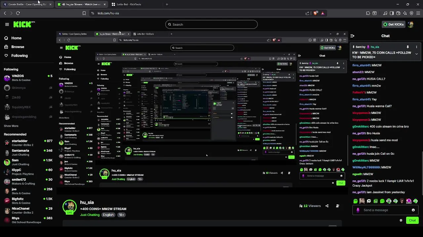The width and height of the screenshot is (423, 237).
Task: Click the green KICK logo in the page header
Action: click(24, 24)
